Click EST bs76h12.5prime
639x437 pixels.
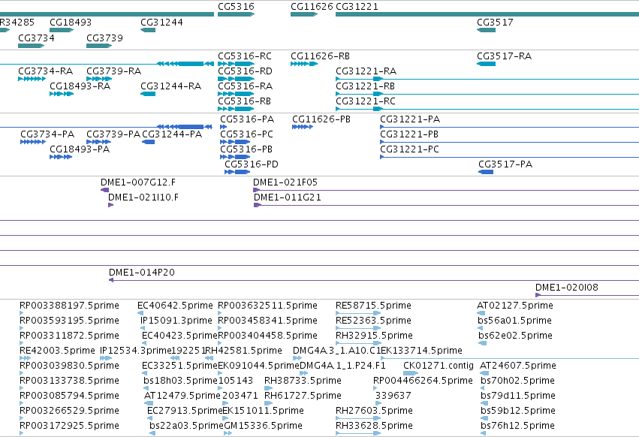pos(483,433)
